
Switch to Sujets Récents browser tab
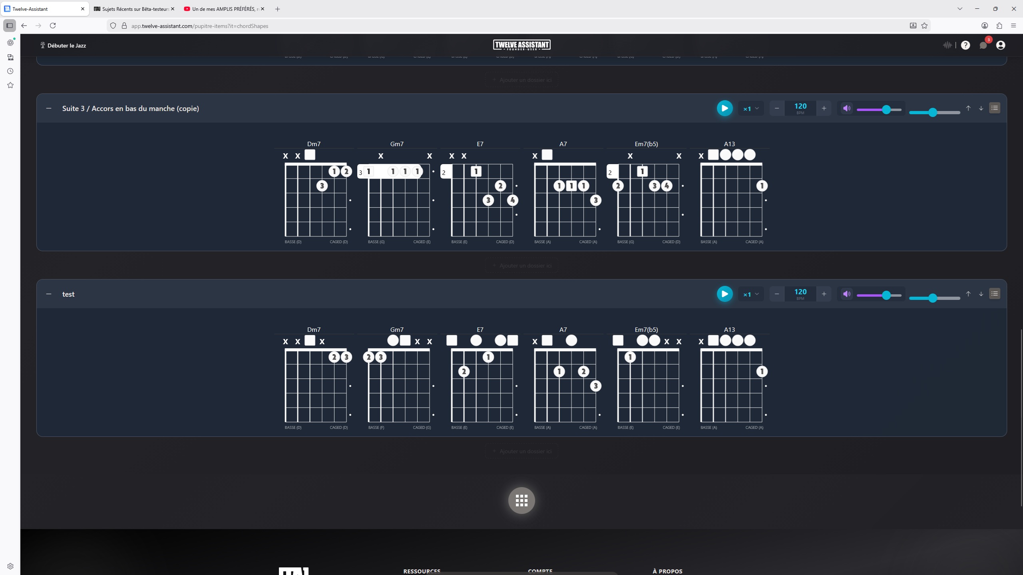pyautogui.click(x=134, y=9)
